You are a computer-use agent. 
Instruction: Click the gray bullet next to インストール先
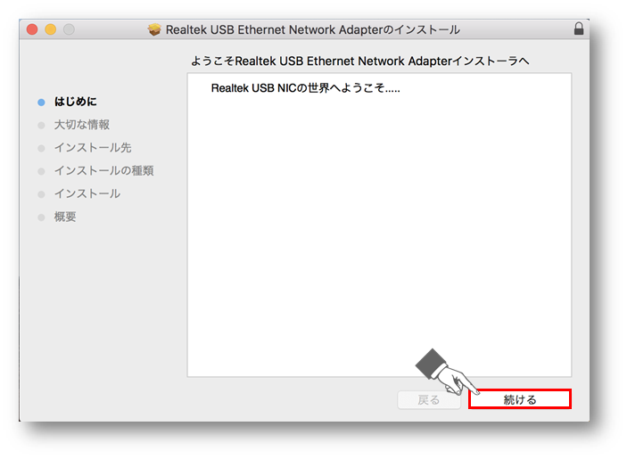tap(41, 149)
